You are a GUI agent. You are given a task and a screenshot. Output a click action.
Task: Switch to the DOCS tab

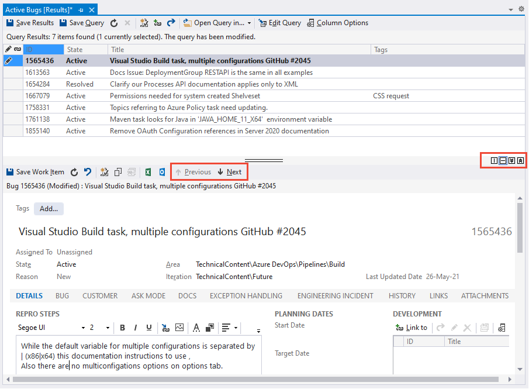pos(187,296)
